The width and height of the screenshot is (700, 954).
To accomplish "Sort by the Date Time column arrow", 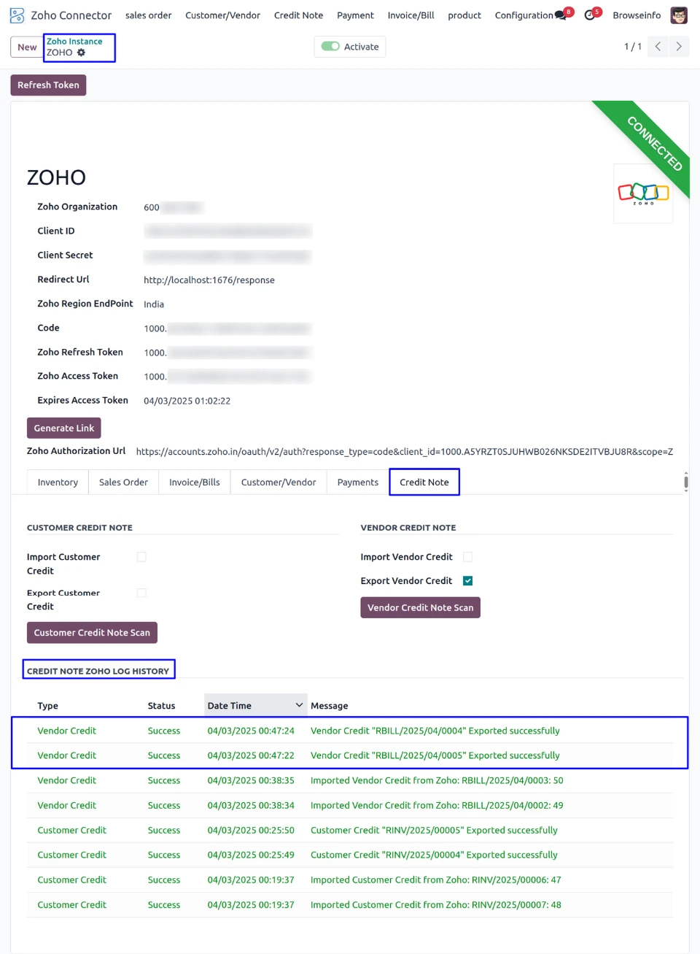I will click(299, 705).
